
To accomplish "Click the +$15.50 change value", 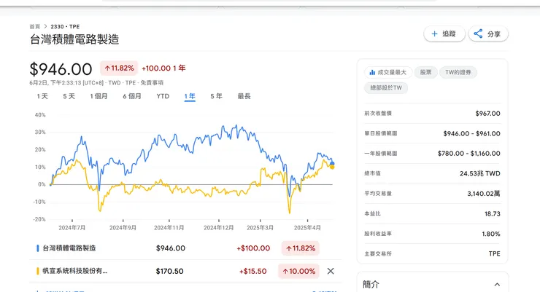I will coord(252,271).
